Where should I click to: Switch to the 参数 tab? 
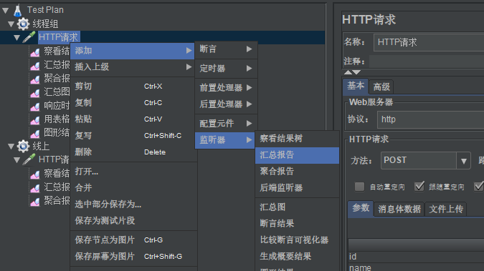click(361, 209)
